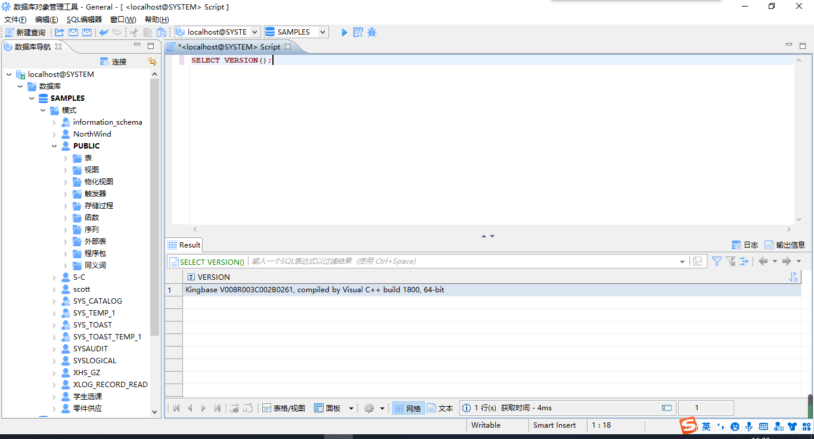The width and height of the screenshot is (814, 439).
Task: Go to first result row icon
Action: point(176,408)
